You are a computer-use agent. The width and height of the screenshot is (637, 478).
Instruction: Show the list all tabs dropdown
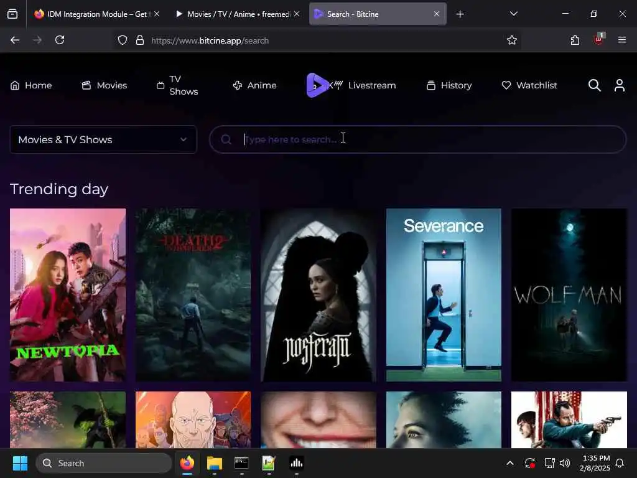coord(513,14)
